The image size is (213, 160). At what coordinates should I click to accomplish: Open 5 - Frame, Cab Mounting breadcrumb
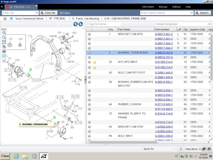pos(86,19)
